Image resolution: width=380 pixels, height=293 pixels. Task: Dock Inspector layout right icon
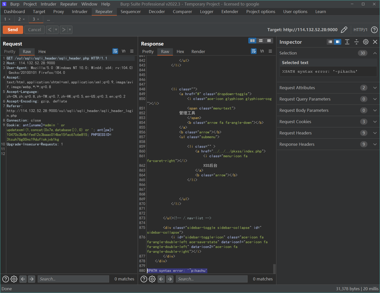pos(338,42)
